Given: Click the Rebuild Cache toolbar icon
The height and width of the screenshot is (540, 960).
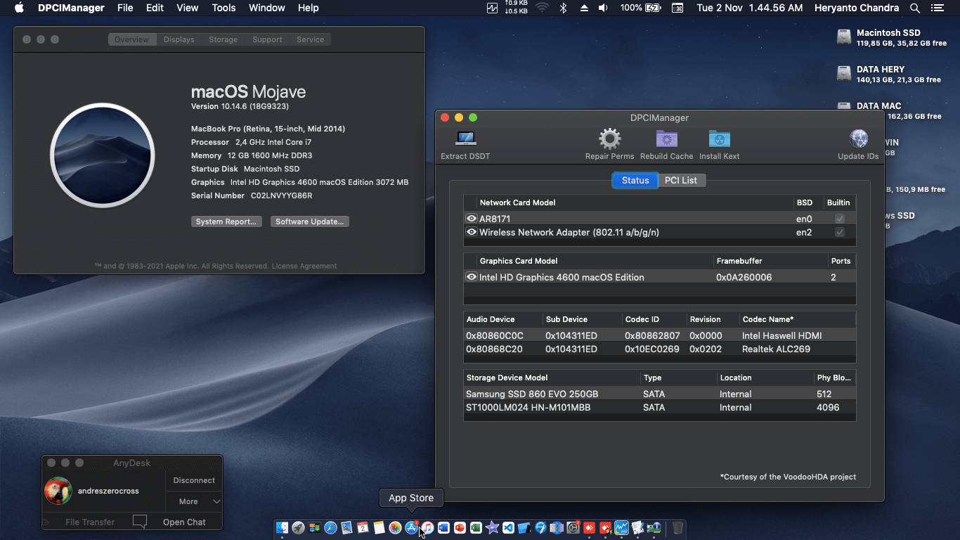Looking at the screenshot, I should pos(666,139).
